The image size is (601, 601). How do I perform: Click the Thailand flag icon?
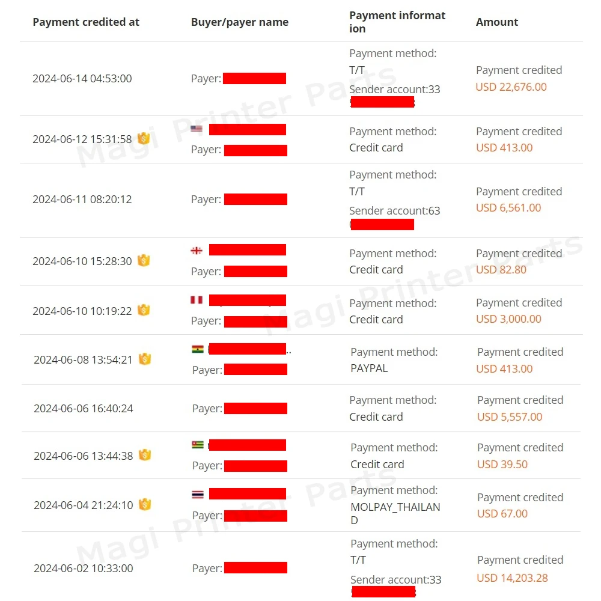pos(198,495)
